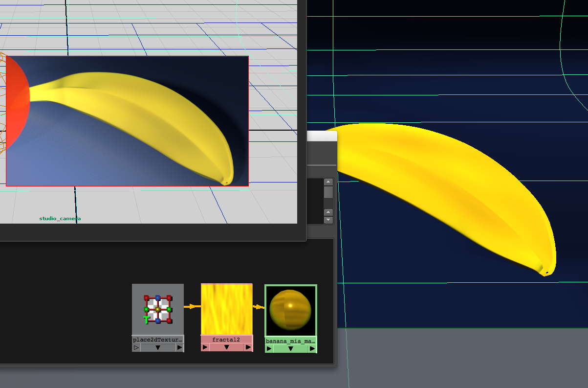Select the banana_mia_material shader sphere swatch
Image resolution: width=588 pixels, height=388 pixels.
point(290,311)
